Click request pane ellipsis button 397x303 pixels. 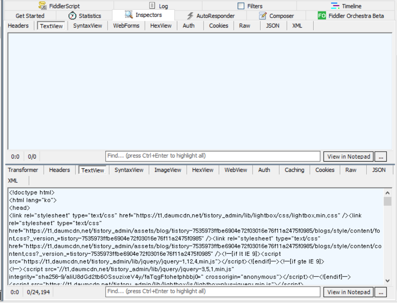[381, 156]
